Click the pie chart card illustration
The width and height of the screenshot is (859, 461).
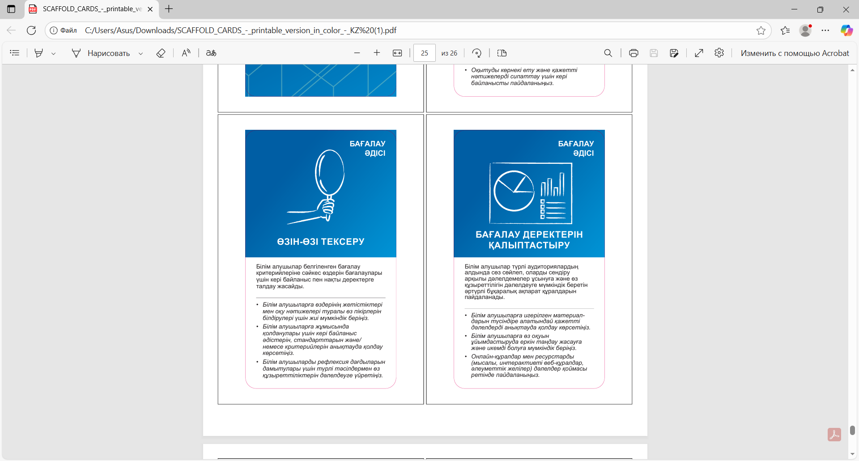(x=531, y=193)
